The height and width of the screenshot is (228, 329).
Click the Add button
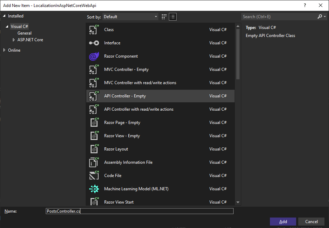point(282,221)
